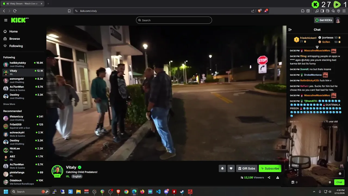Click Vitaly's live avatar

(x=57, y=171)
